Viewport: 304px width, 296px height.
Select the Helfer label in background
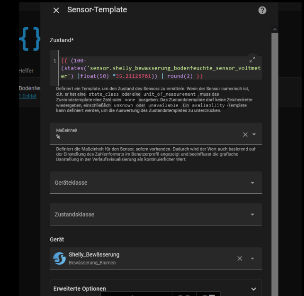click(26, 71)
